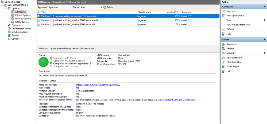
Task: Click Refresh icon in Actions pane
Action: [223, 29]
